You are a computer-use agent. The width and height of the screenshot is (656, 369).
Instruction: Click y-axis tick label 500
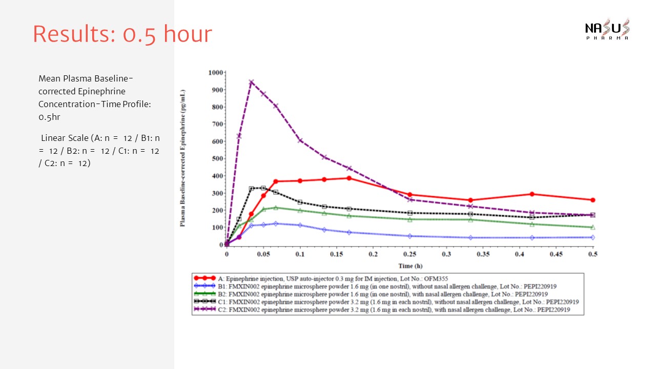click(x=217, y=158)
